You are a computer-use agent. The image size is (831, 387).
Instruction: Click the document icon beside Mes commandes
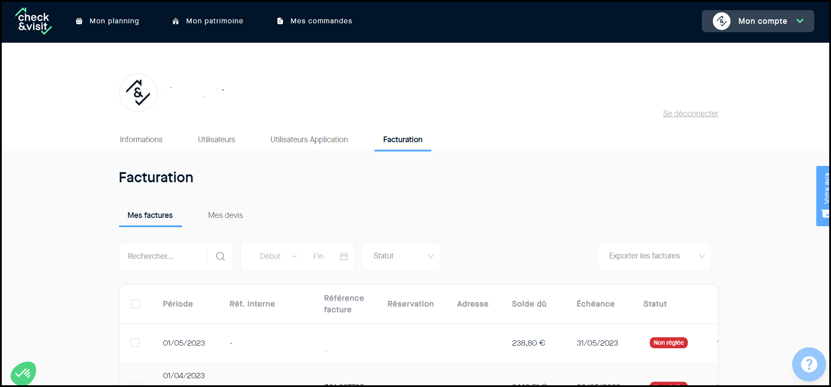coord(280,21)
